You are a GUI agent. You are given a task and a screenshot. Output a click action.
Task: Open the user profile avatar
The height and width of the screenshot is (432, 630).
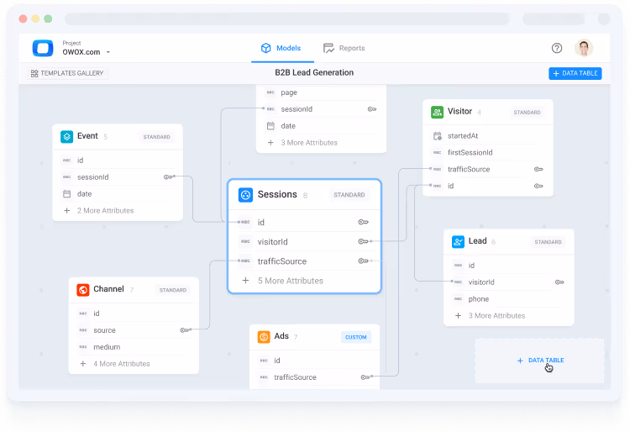click(x=584, y=48)
